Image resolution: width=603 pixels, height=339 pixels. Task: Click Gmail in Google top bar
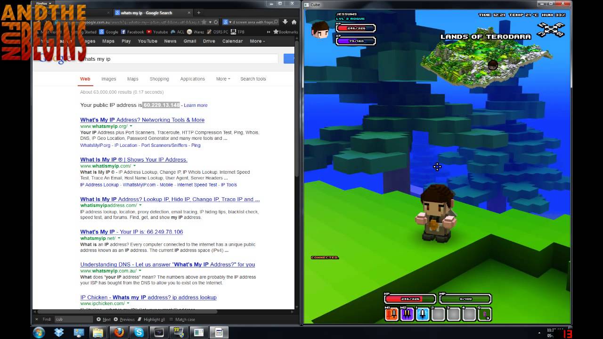pyautogui.click(x=190, y=41)
